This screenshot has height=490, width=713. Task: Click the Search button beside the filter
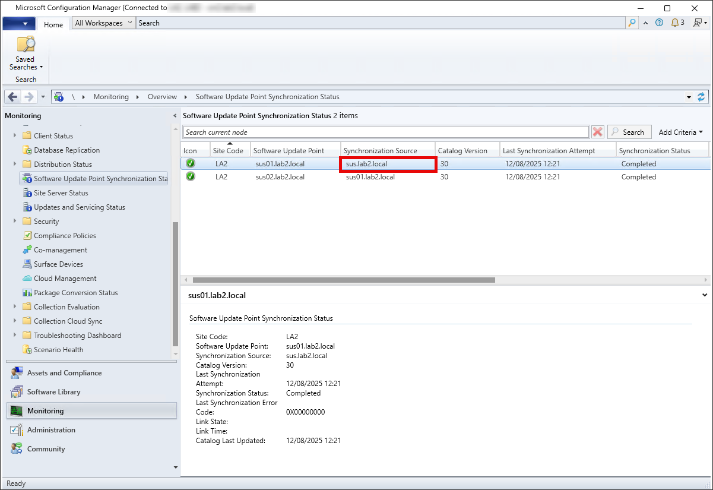(629, 132)
